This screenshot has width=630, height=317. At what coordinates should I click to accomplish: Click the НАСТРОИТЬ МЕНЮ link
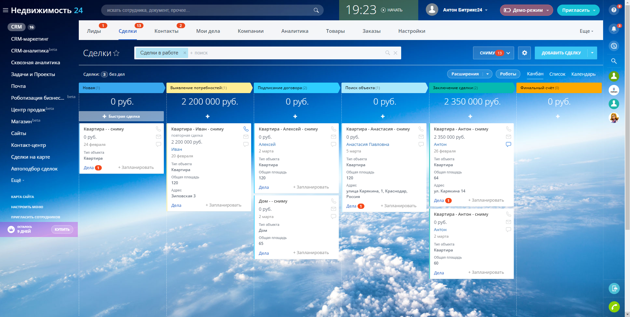(27, 207)
